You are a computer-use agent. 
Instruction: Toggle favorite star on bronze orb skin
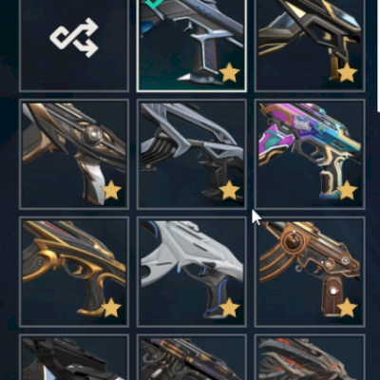[111, 191]
